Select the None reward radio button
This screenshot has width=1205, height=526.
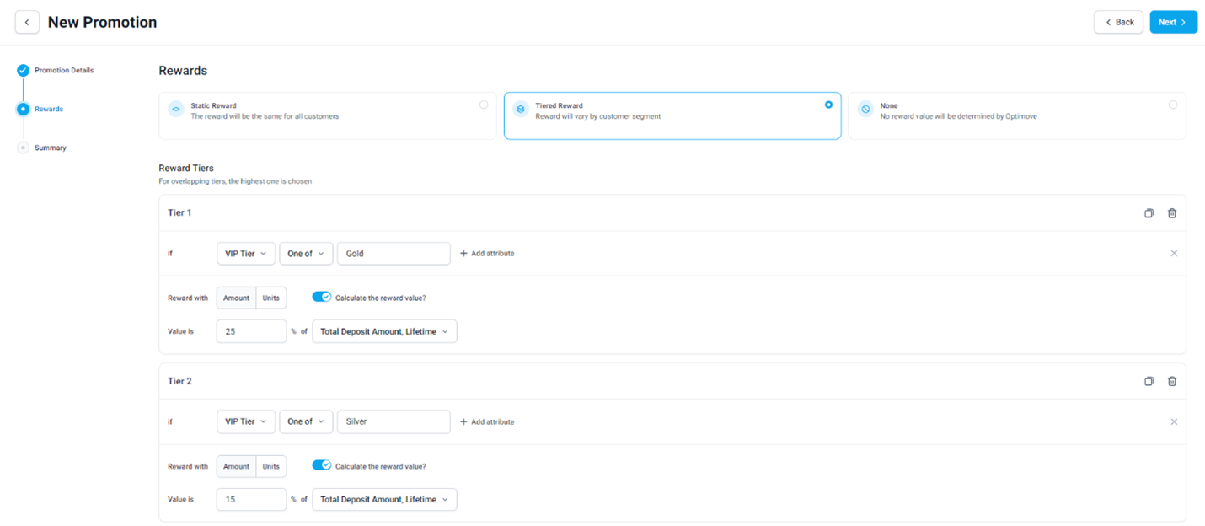[x=1173, y=105]
